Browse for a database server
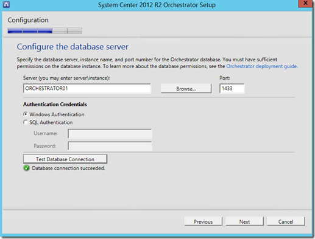Viewport: 315px width, 239px height. 186,89
